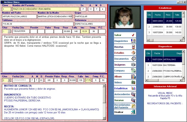This screenshot has height=122, width=187.
Task: Select Estadisticas row dated 08/01/2003
Action: click(x=164, y=21)
